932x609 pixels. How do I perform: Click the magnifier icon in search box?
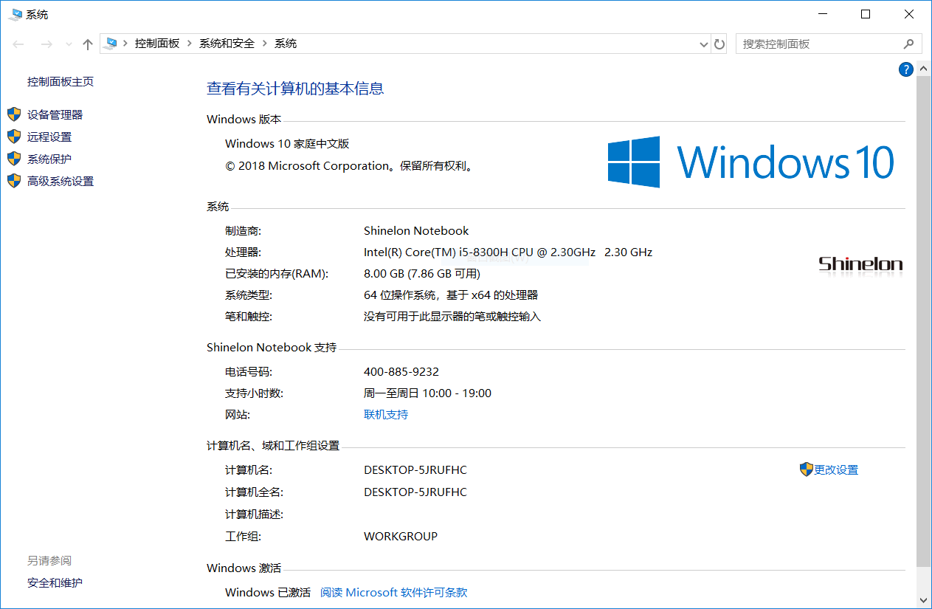click(908, 44)
